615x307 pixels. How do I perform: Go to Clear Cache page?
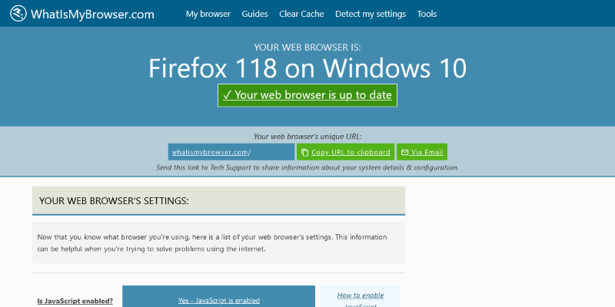tap(301, 14)
